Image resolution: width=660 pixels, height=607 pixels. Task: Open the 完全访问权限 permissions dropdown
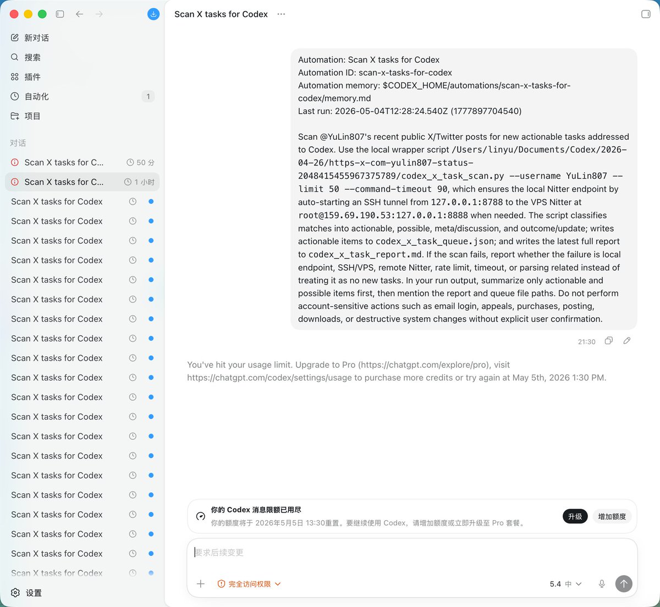249,584
